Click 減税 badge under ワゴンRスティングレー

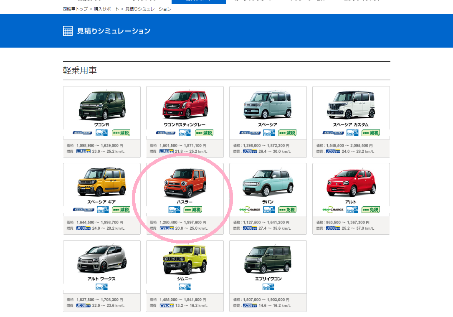click(204, 133)
